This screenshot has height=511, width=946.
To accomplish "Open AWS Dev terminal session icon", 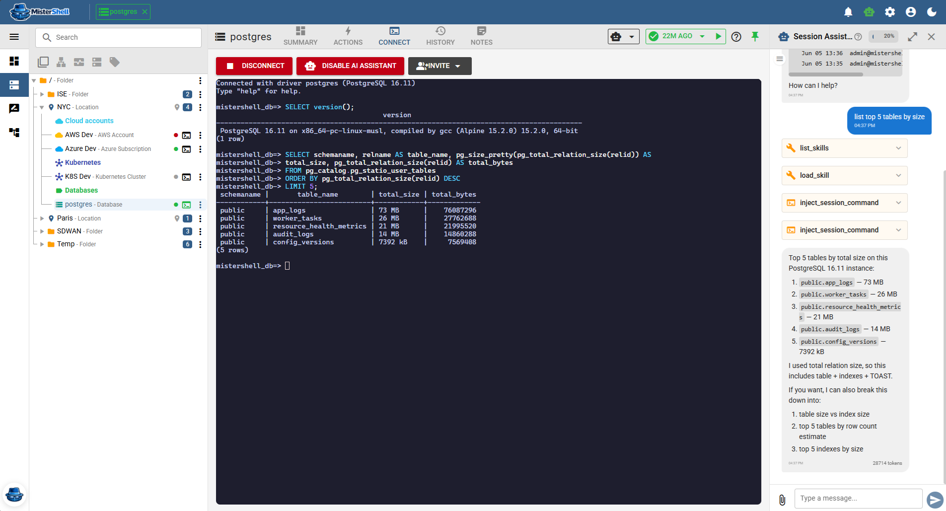I will [187, 135].
